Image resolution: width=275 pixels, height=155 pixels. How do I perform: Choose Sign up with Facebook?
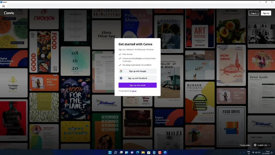[x=137, y=78]
